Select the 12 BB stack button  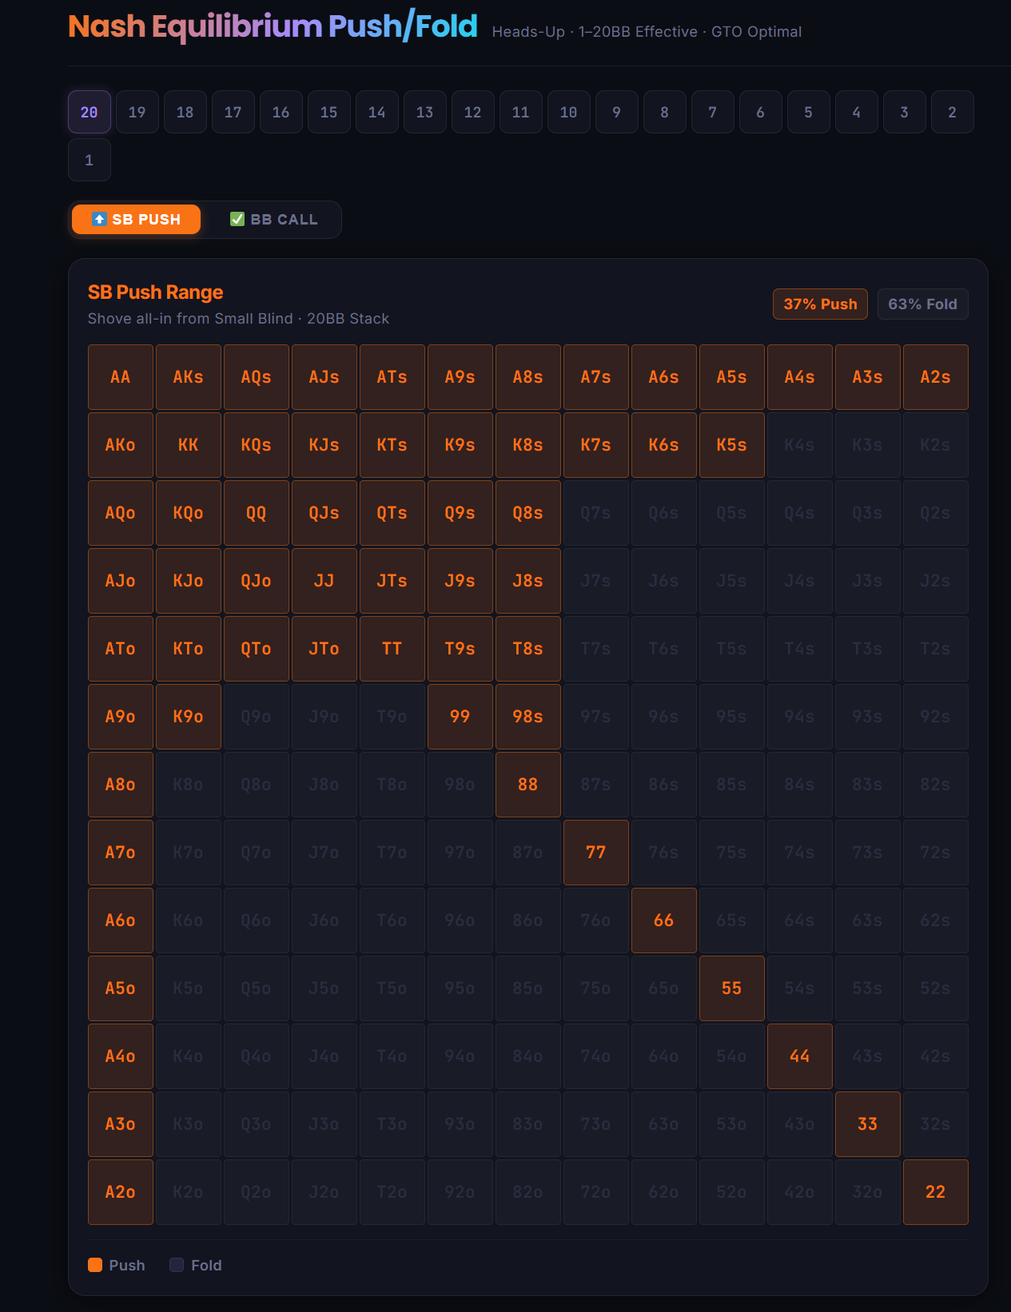(473, 112)
